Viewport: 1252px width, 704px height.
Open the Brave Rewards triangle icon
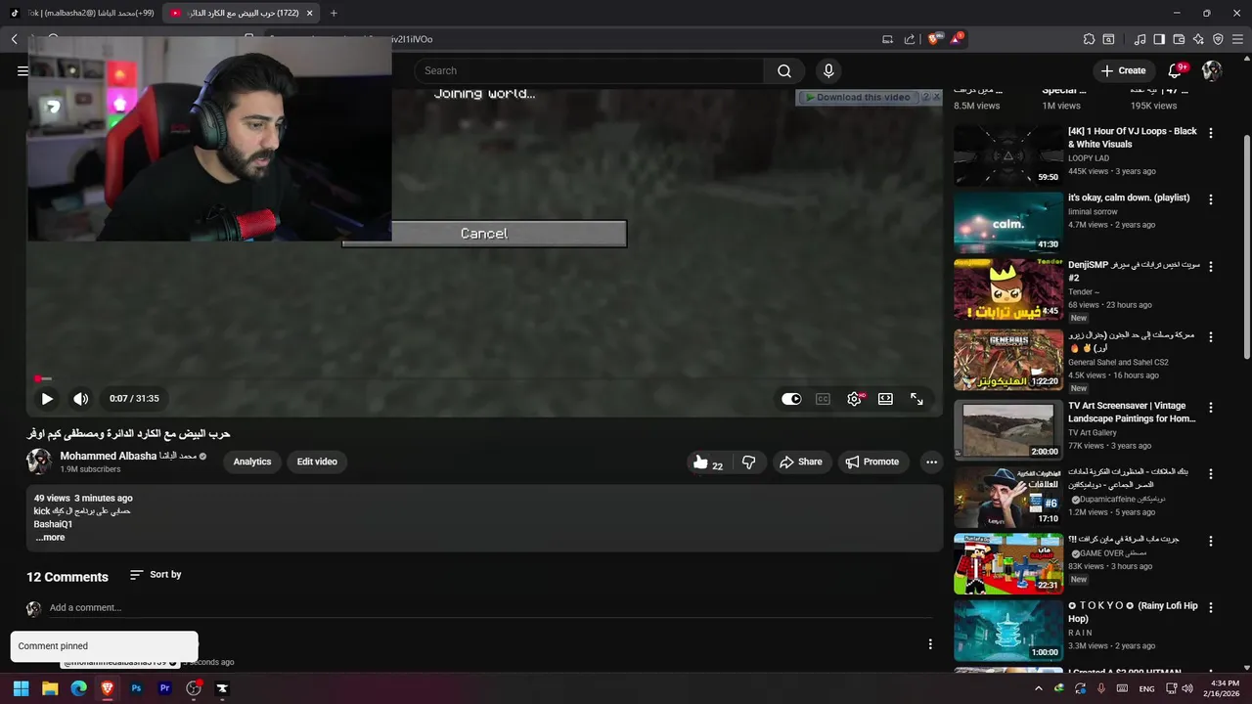coord(957,39)
